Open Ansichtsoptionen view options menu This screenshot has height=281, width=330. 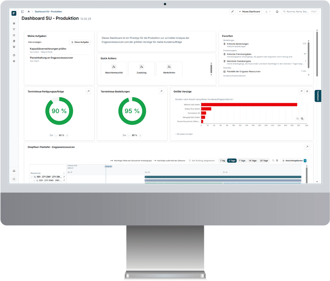click(x=295, y=161)
